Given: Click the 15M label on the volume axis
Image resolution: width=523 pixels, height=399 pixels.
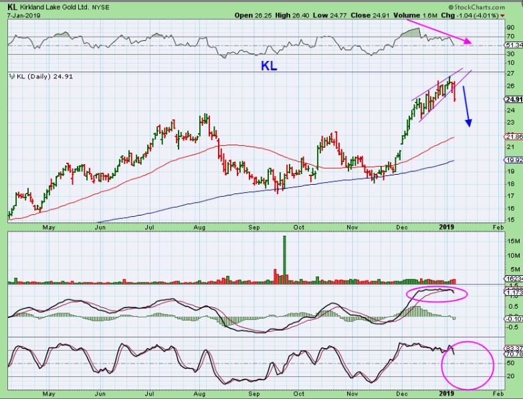Looking at the screenshot, I should [x=513, y=242].
